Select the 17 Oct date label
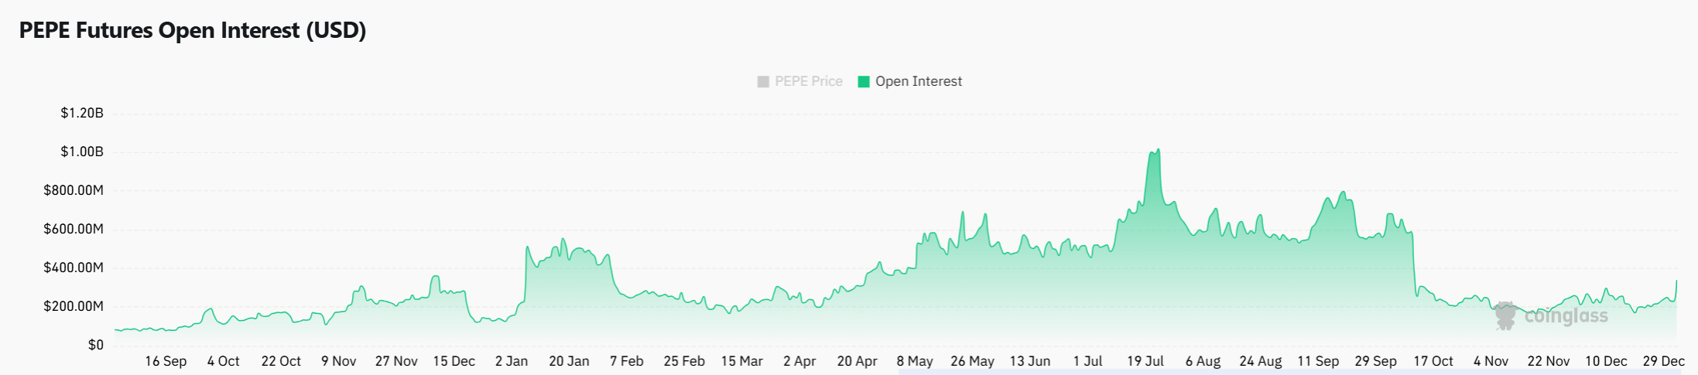The image size is (1698, 375). 1433,361
